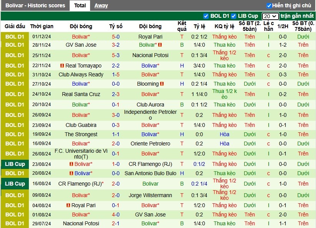The image size is (316, 228).
Task: Click the GV San Jose home team on 28/11/24
Action: coord(81,45)
